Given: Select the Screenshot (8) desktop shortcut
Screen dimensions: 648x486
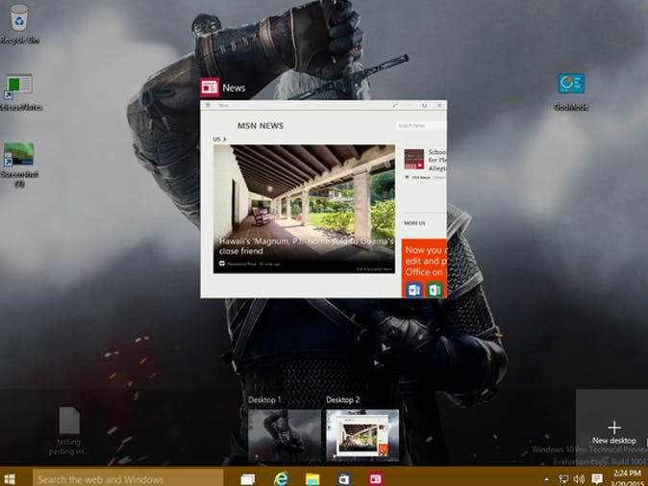Looking at the screenshot, I should click(19, 165).
